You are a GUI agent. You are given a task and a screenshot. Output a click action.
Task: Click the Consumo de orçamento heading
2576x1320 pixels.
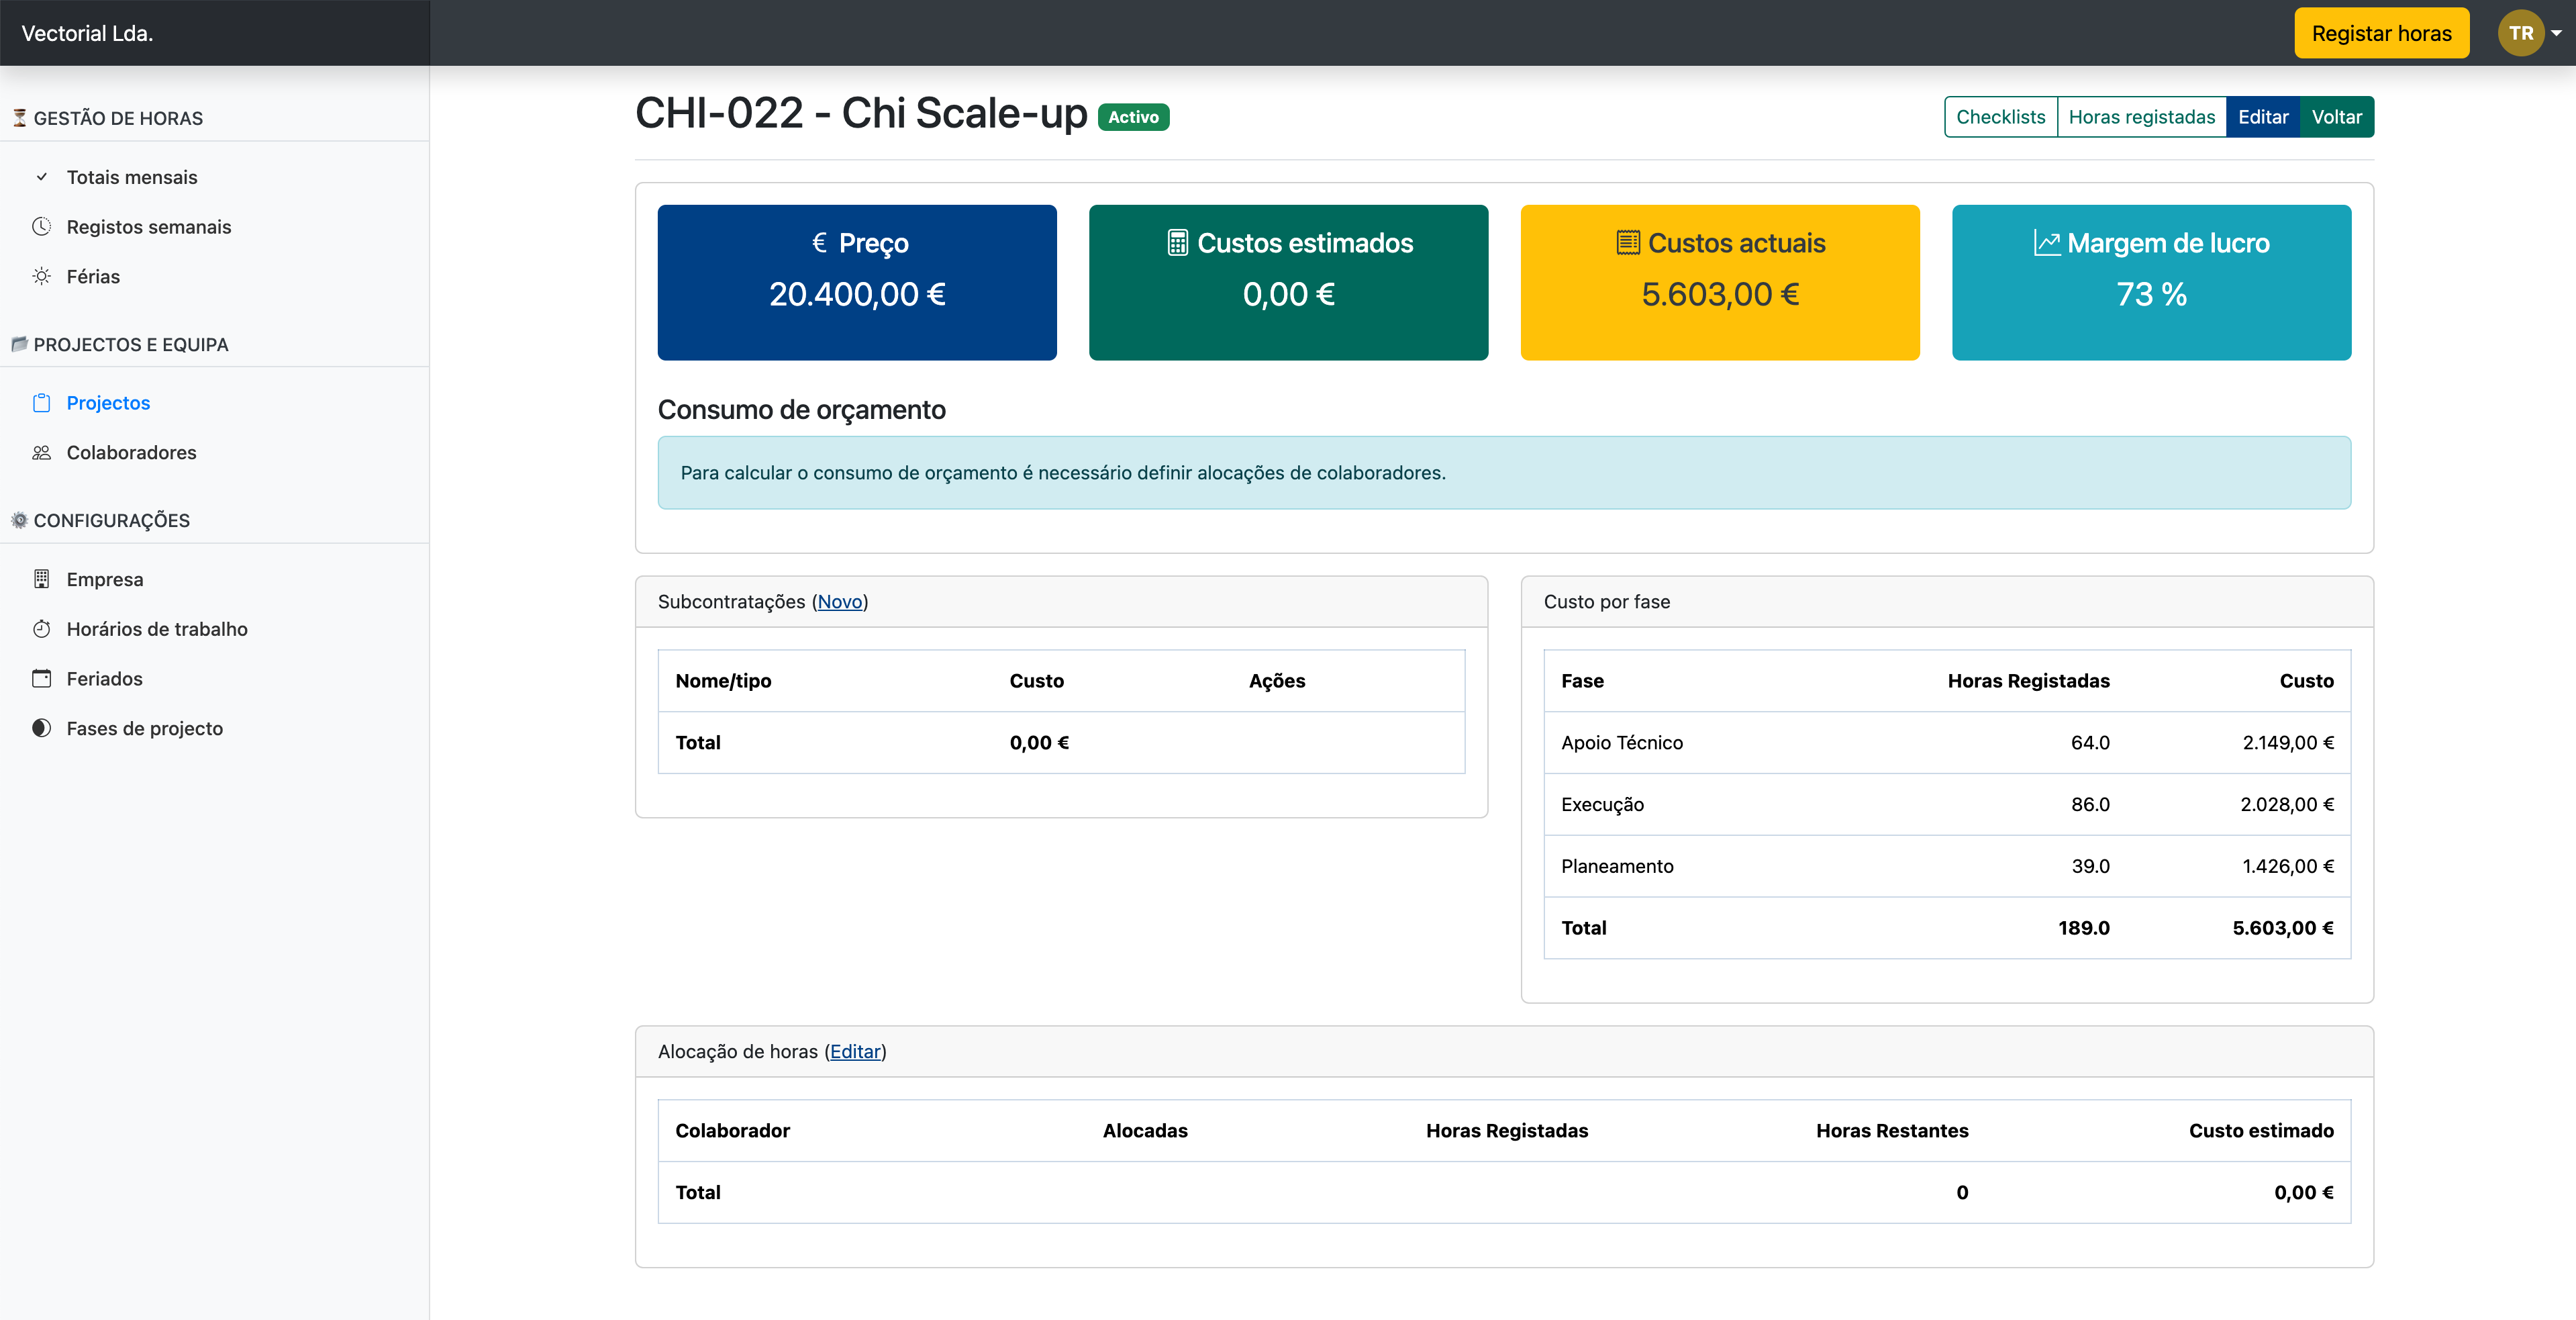tap(801, 410)
